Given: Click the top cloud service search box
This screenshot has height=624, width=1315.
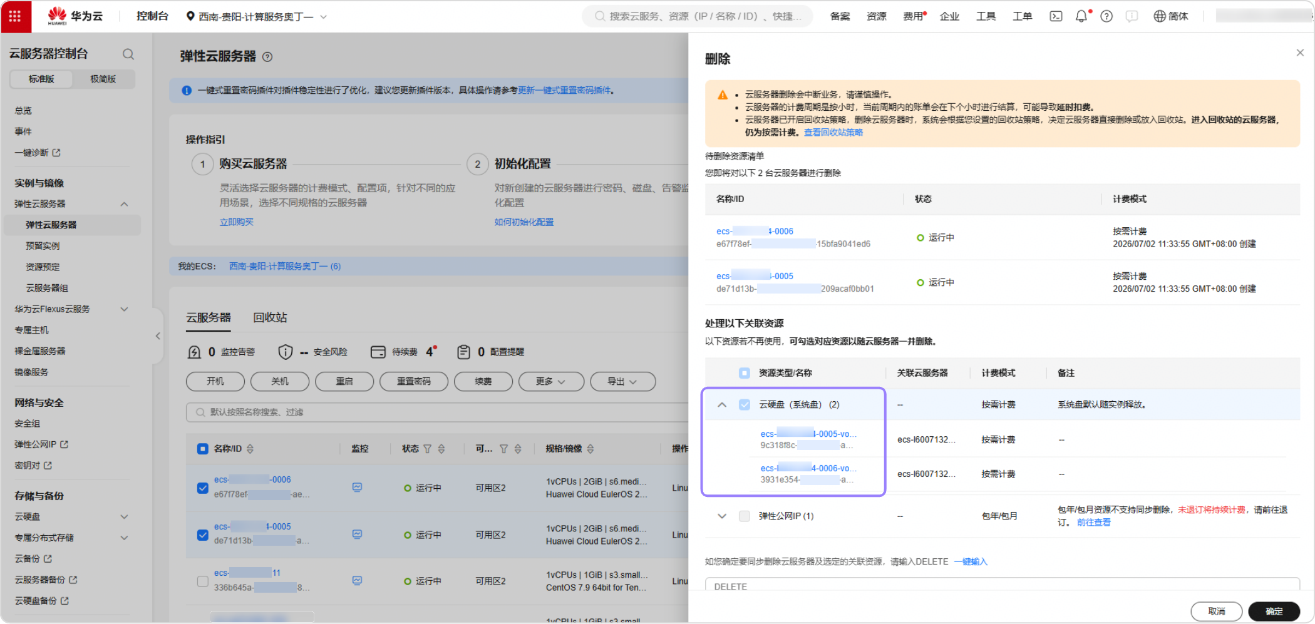Looking at the screenshot, I should coord(697,16).
